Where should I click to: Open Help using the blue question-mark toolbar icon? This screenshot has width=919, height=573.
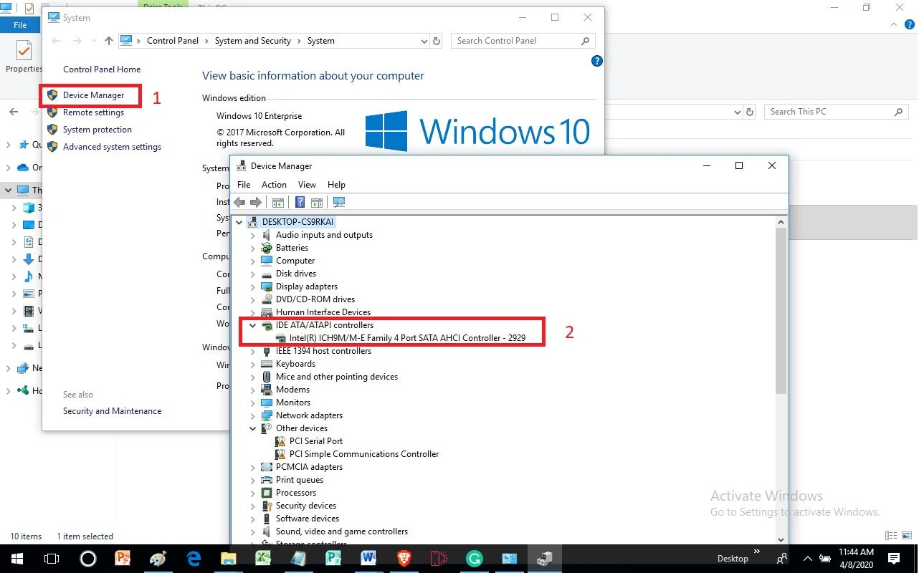pos(300,203)
